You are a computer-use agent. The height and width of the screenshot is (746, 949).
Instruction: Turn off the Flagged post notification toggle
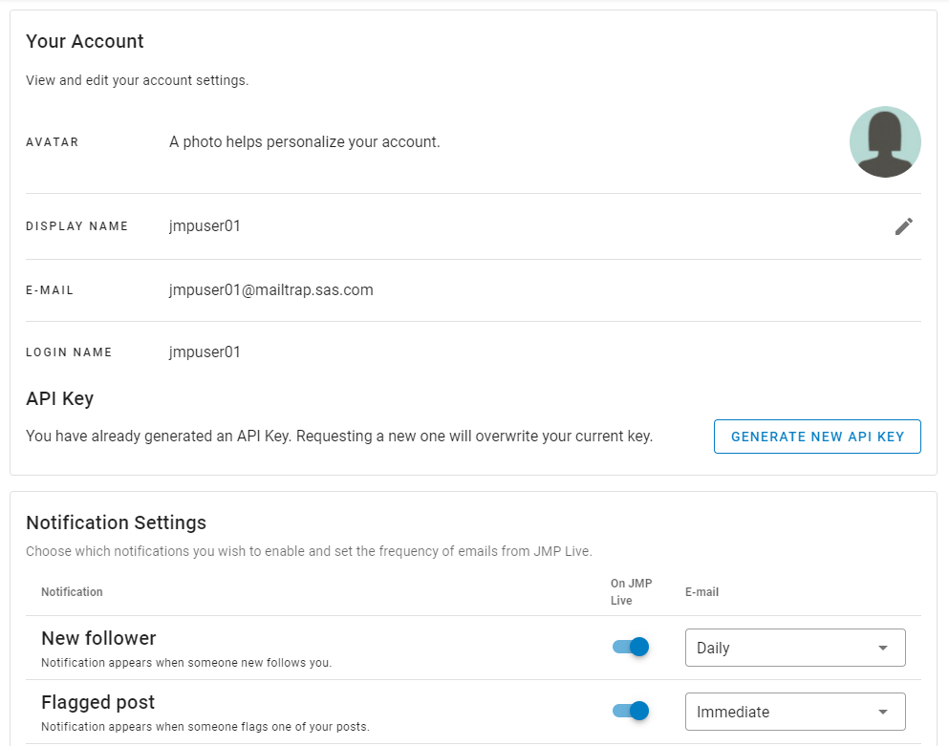[x=630, y=712]
